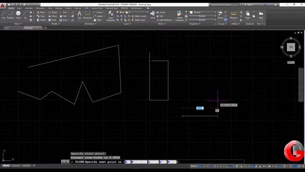Click the Leader annotation tool
305x172 pixels.
click(x=99, y=16)
